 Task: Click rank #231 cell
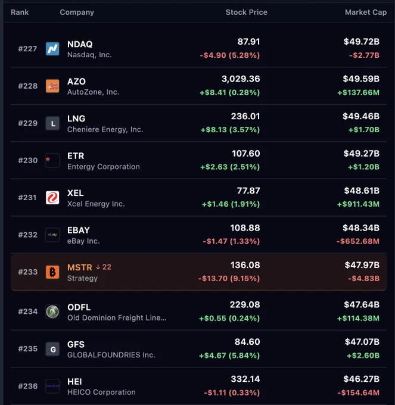[27, 198]
